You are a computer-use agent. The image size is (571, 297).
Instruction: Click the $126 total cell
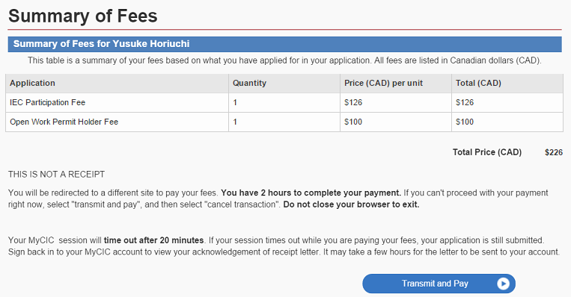point(507,102)
